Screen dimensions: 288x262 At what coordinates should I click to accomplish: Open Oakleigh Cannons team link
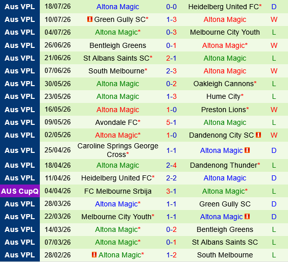click(x=225, y=84)
